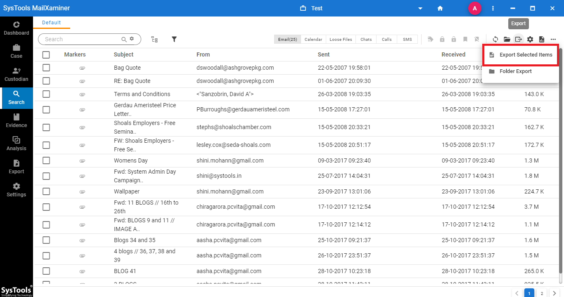The height and width of the screenshot is (297, 564).
Task: Go to previous page with left arrow
Action: tap(517, 293)
